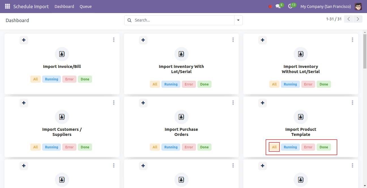Open kebab menu on Import Inventory With Lot/Serial card
Image resolution: width=367 pixels, height=188 pixels.
click(233, 40)
